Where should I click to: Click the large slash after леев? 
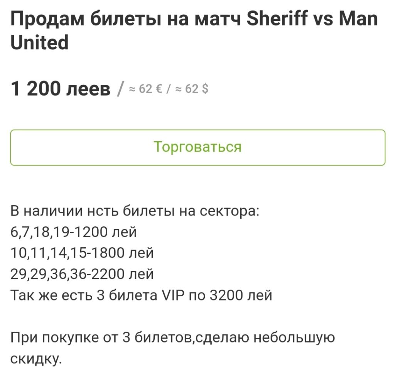[120, 89]
